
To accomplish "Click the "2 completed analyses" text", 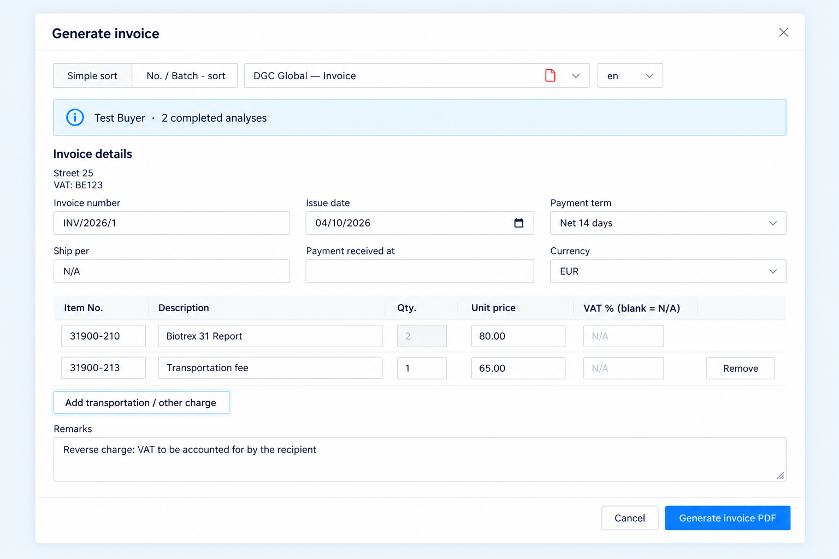I will tap(214, 118).
